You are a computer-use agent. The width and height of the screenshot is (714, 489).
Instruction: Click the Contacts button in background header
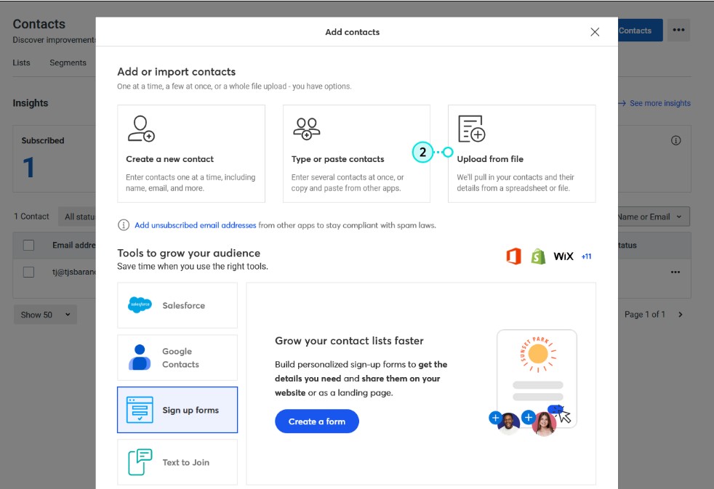641,30
